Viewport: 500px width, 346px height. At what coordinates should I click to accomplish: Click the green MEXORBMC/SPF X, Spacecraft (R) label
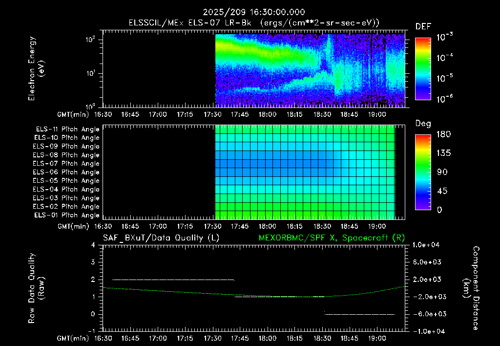332,238
